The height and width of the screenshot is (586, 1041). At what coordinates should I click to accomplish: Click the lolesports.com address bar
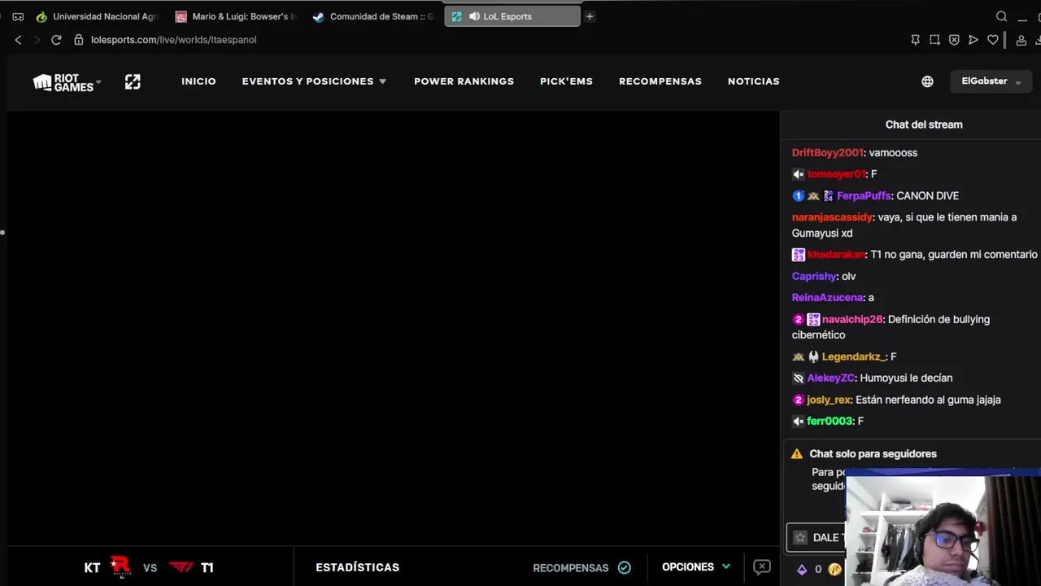(173, 40)
